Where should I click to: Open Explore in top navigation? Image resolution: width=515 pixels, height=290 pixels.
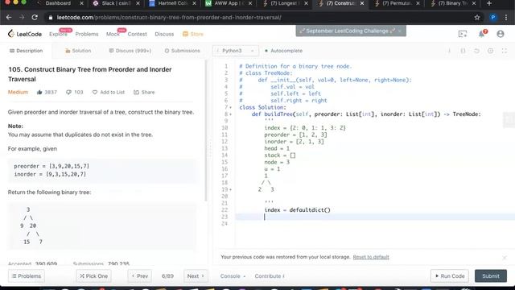coord(58,34)
